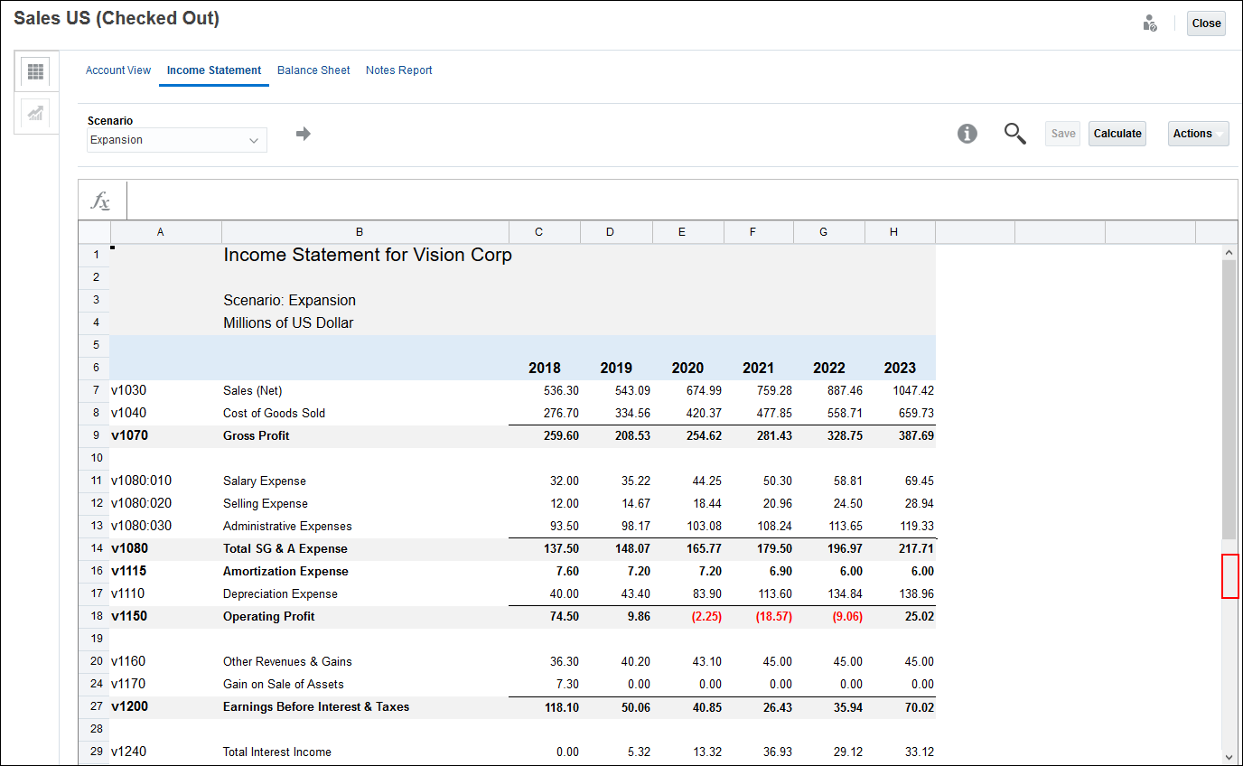Image resolution: width=1243 pixels, height=766 pixels.
Task: Switch to the Balance Sheet tab
Action: tap(313, 70)
